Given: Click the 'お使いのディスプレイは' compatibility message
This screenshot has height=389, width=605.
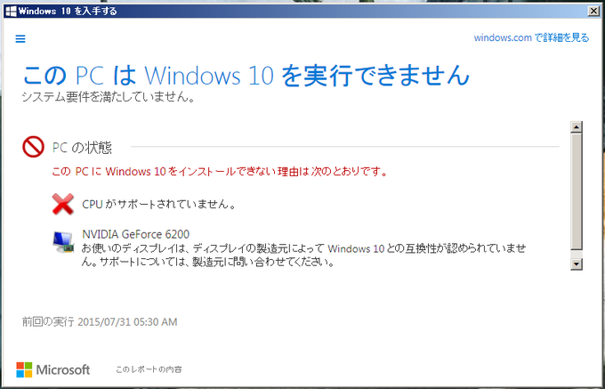Looking at the screenshot, I should [304, 255].
